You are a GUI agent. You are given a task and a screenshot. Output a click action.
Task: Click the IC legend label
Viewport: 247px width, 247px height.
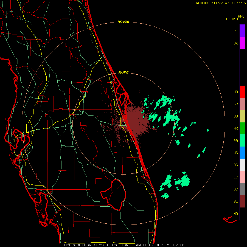tap(235, 177)
